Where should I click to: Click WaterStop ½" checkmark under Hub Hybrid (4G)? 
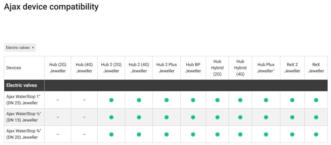click(240, 117)
